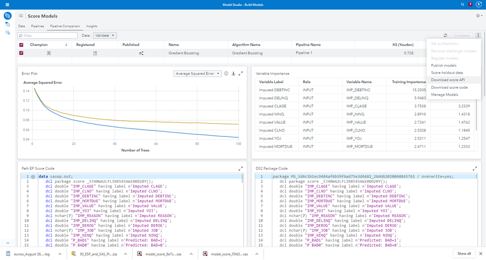Expand the DS2 Package Code panel
The height and width of the screenshot is (260, 486).
(474, 168)
